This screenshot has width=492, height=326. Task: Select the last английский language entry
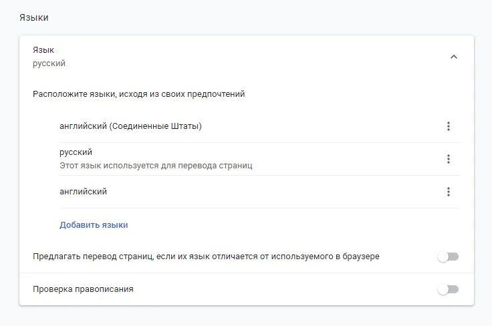pos(83,192)
